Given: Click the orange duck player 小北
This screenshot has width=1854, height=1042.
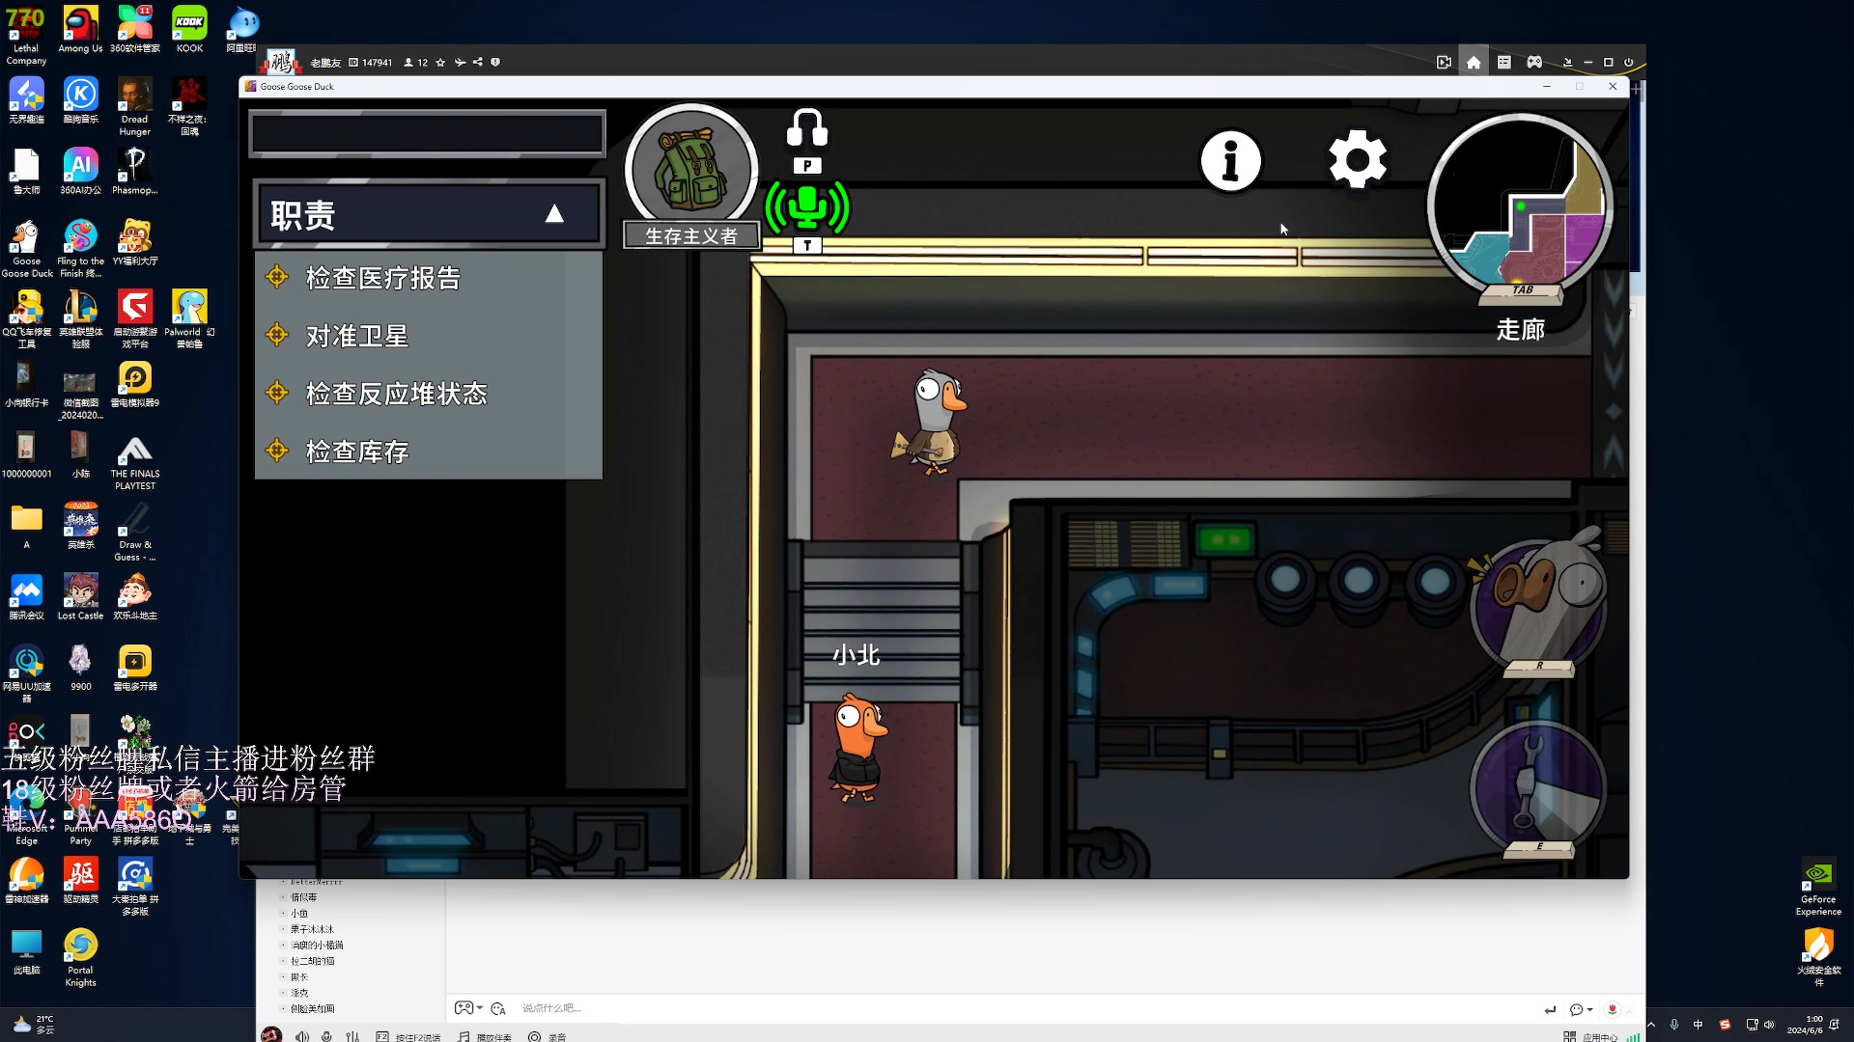Looking at the screenshot, I should coord(857,747).
